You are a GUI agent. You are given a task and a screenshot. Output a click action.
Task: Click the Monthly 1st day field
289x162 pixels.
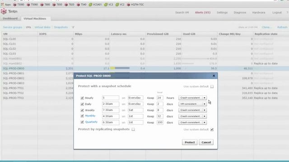[x=135, y=116]
